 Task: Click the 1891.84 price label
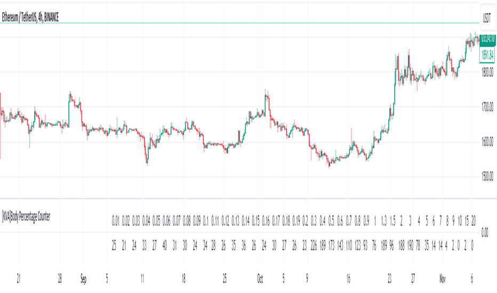click(x=487, y=55)
